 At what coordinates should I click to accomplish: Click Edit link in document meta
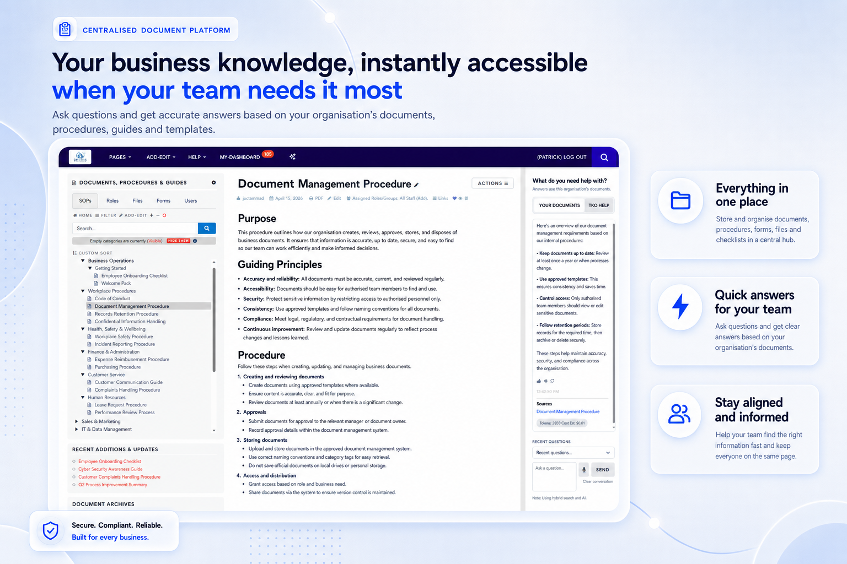pos(334,198)
